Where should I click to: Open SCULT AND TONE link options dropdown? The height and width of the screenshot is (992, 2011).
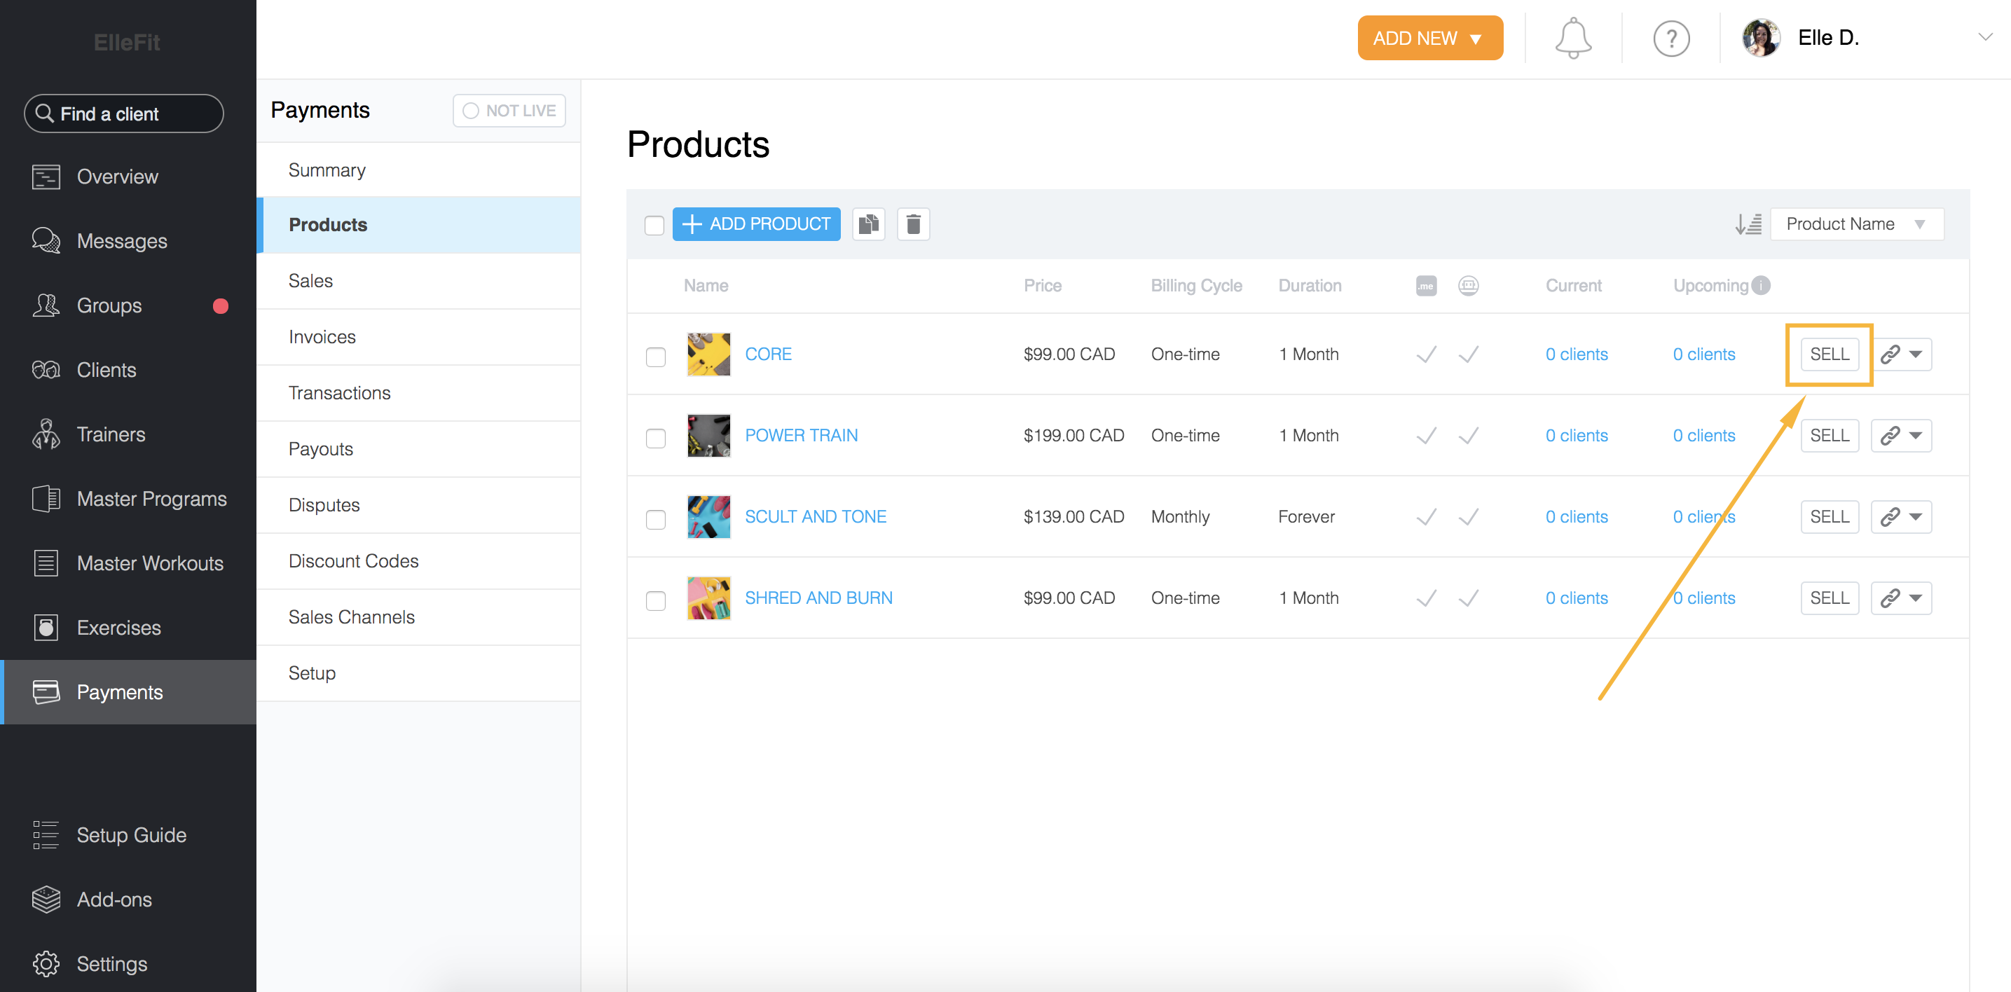(x=1901, y=517)
